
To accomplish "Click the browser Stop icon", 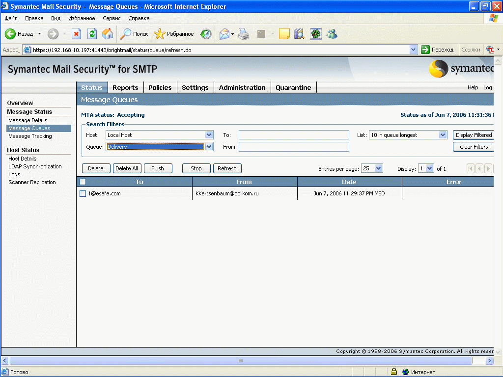I will point(76,34).
